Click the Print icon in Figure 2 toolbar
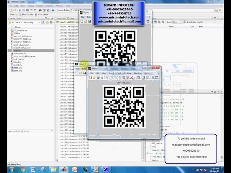 [x=102, y=77]
